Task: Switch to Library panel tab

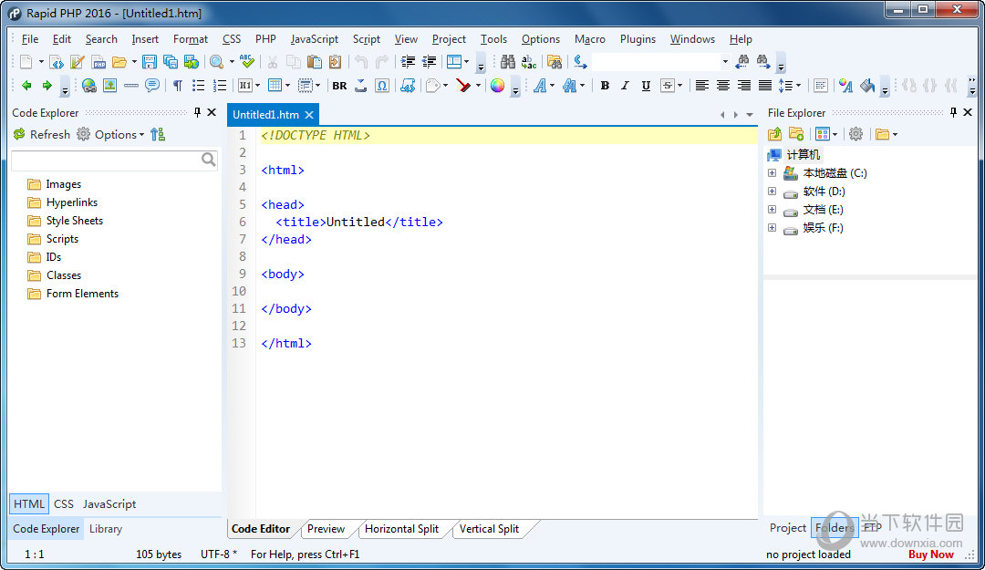Action: 106,529
